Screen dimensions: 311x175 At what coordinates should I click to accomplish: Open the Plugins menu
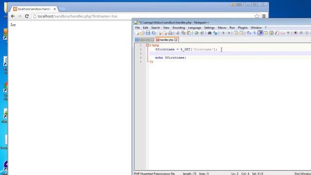243,28
